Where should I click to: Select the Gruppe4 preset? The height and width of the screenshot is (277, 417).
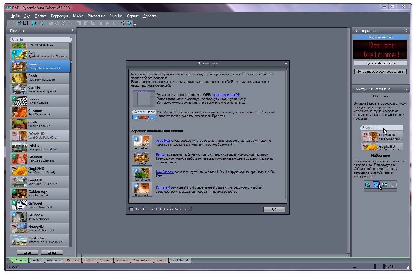[x=40, y=217]
